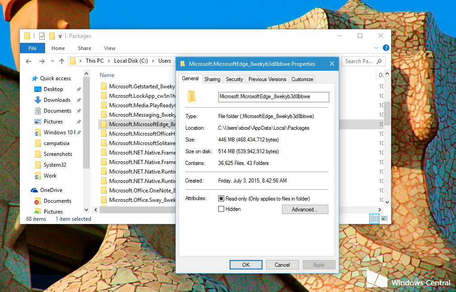Open the recent locations dropdown chevron
This screenshot has width=456, height=292.
52,61
